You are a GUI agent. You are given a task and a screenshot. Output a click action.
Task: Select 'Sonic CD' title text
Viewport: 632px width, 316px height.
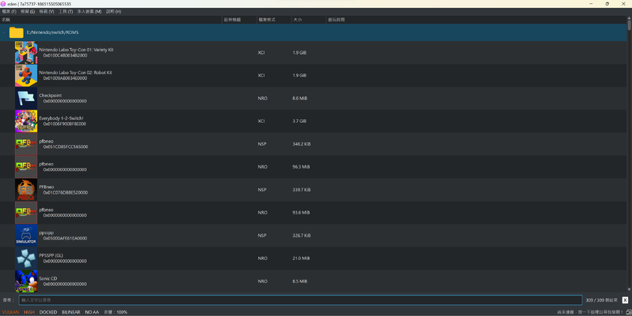point(48,279)
